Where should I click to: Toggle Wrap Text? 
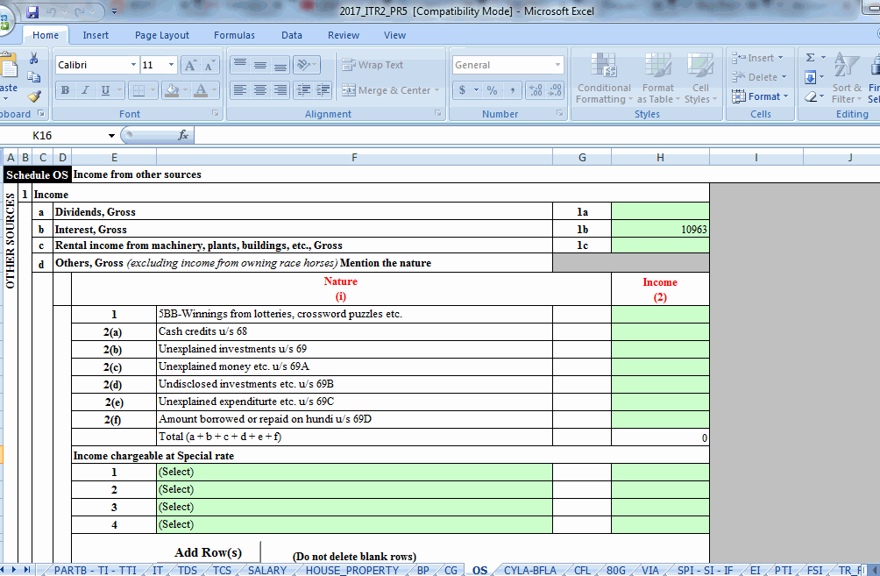tap(373, 65)
